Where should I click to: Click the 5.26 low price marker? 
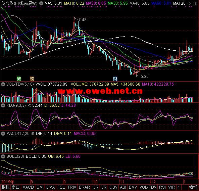coord(145,77)
